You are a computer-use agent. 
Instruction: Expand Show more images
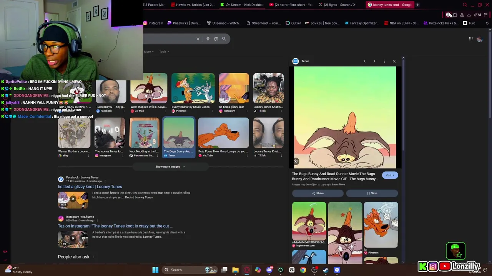pos(170,167)
